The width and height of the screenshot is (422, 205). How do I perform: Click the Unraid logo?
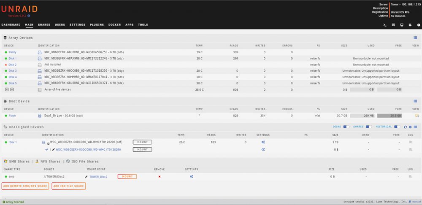19,9
